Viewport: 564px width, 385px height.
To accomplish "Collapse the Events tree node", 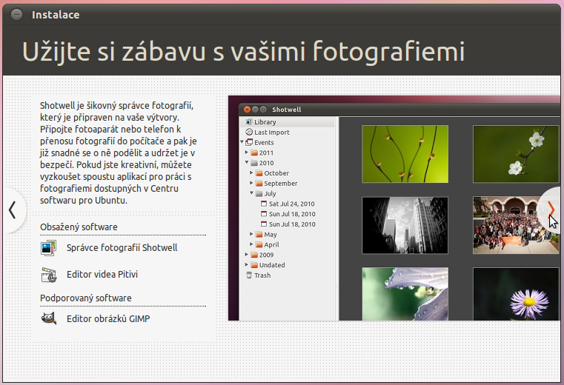I will (242, 142).
